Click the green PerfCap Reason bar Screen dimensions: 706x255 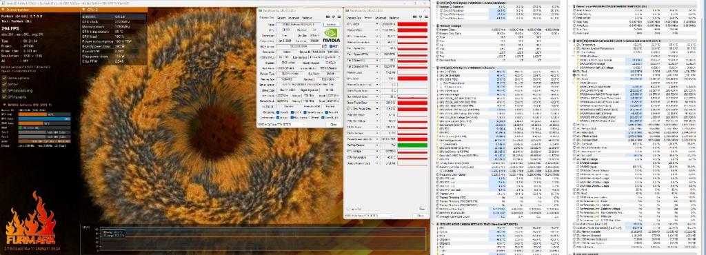pyautogui.click(x=412, y=145)
